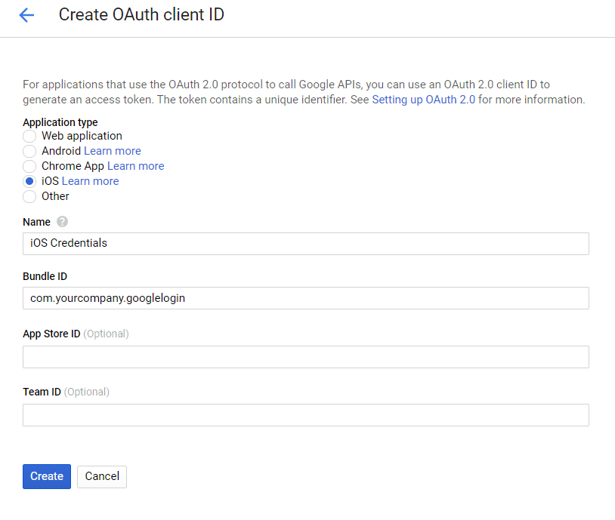
Task: Open the Setting up OAuth 2.0 link
Action: tap(423, 100)
